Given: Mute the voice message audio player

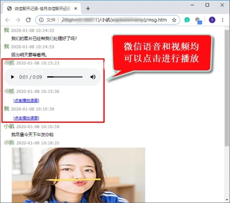Looking at the screenshot, I should tap(93, 77).
